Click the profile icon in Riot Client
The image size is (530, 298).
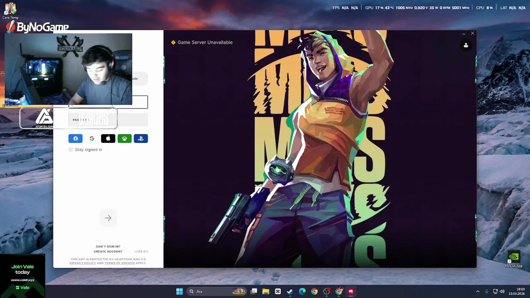click(x=466, y=45)
